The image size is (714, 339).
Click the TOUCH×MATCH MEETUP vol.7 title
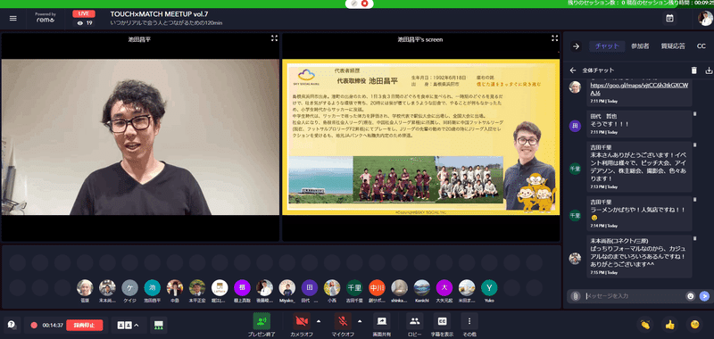[160, 13]
